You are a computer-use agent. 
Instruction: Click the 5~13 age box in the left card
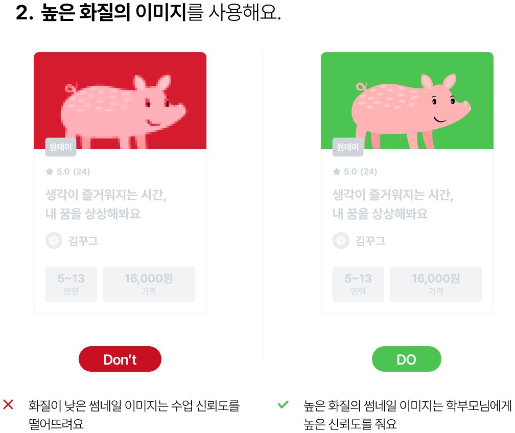tap(71, 284)
